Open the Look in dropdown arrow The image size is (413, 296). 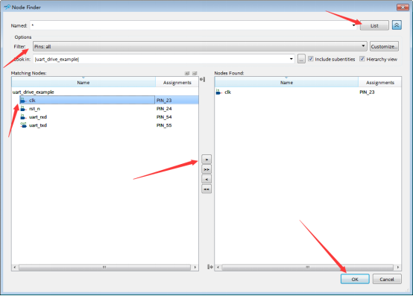coord(291,59)
